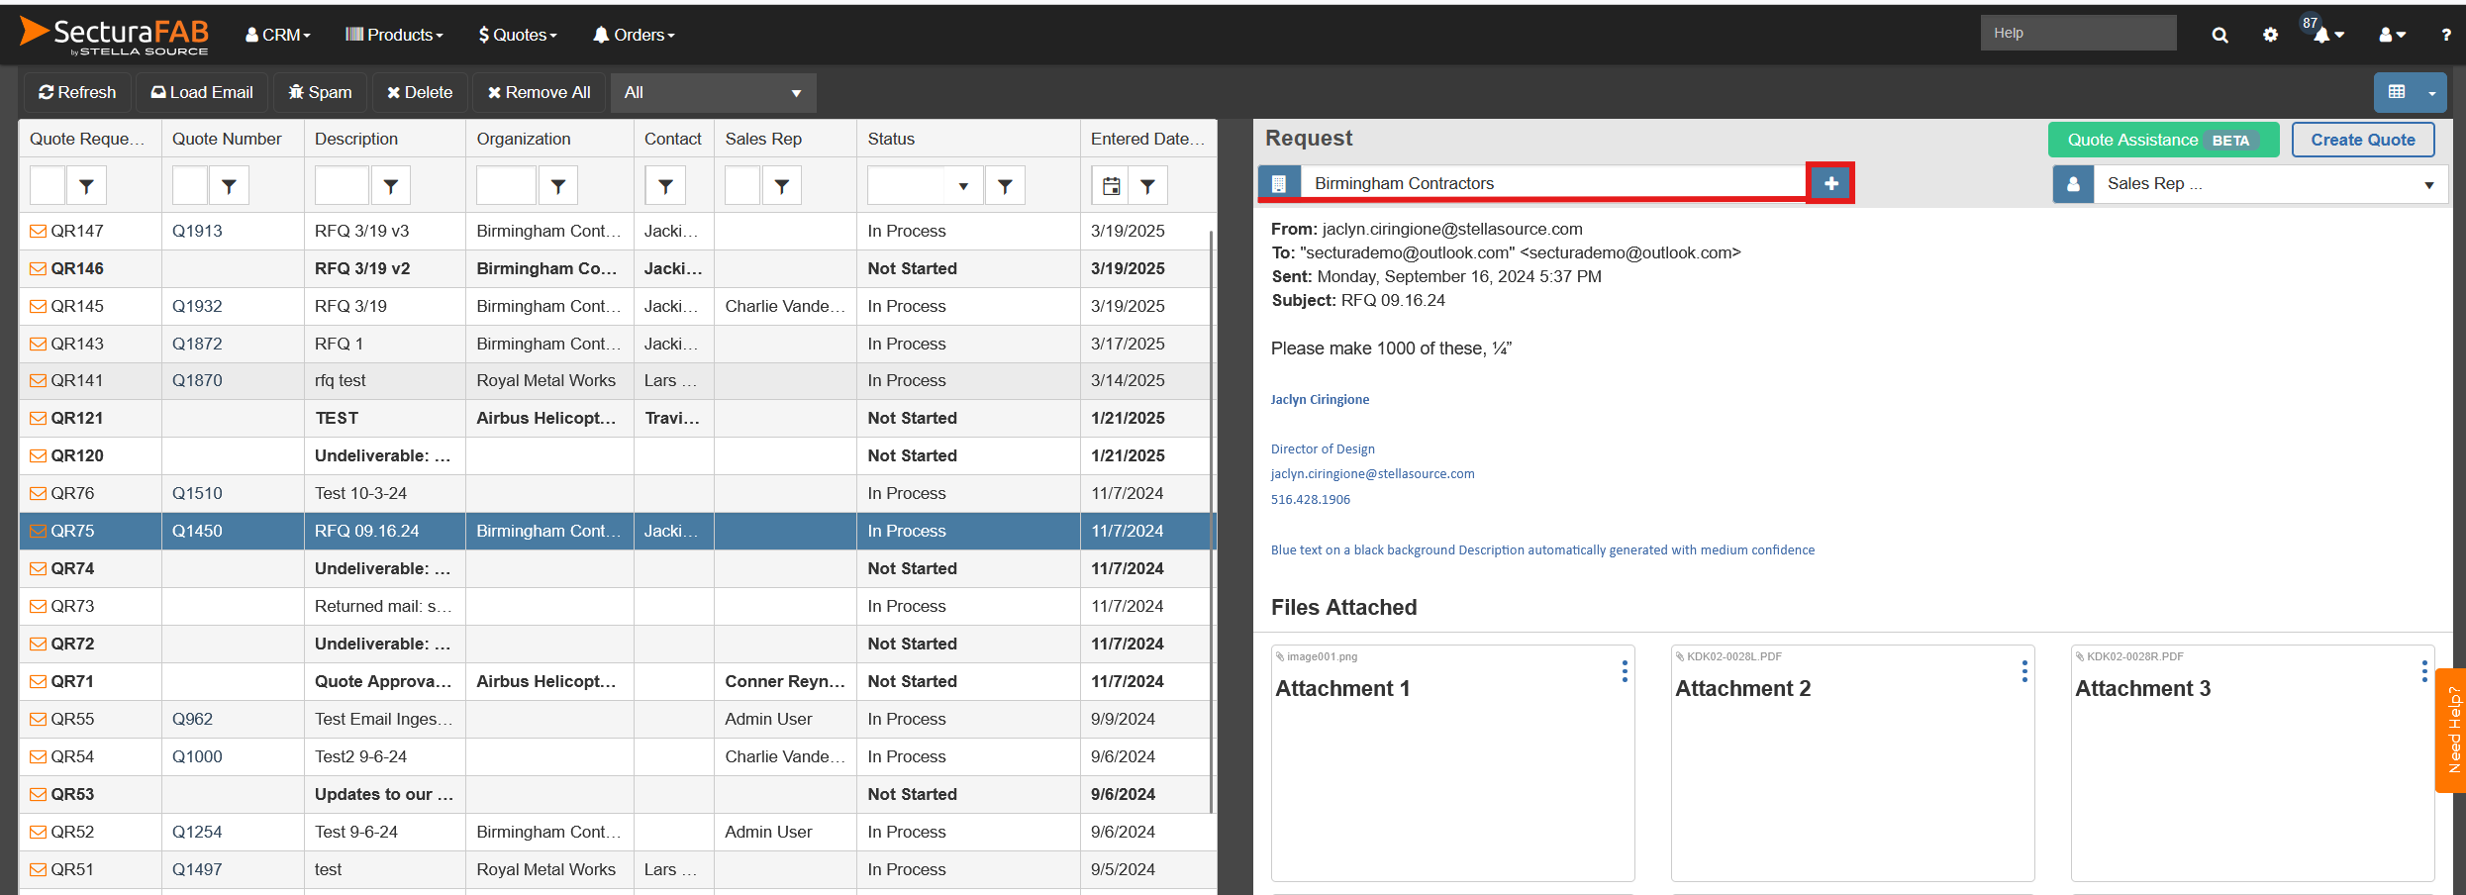
Task: Open the settings gear icon
Action: 2270,35
